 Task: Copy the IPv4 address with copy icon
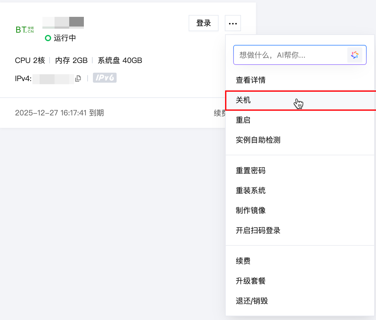[78, 78]
